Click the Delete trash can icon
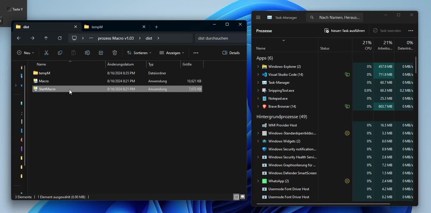The image size is (431, 213). [115, 53]
